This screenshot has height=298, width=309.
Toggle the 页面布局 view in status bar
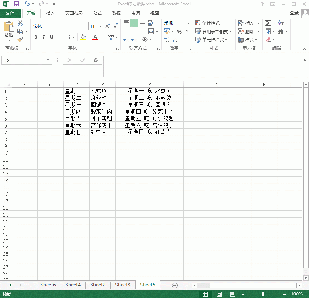click(x=218, y=294)
